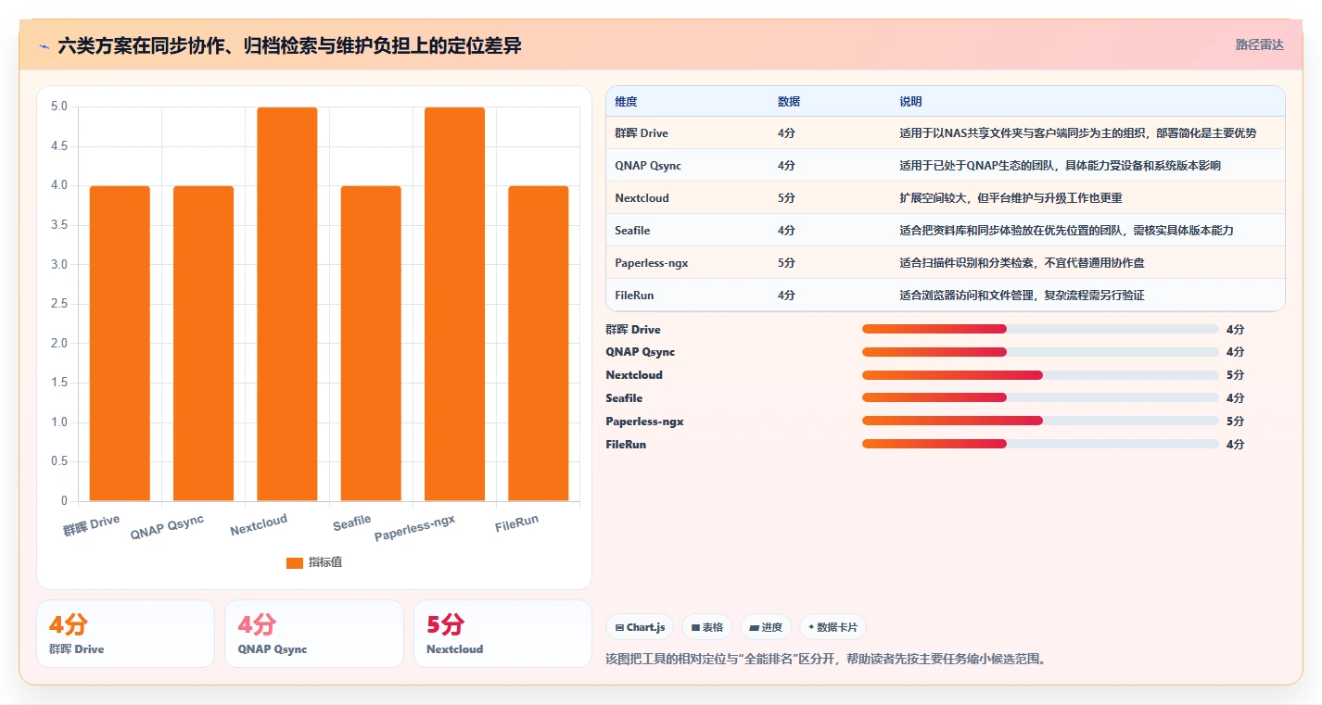Open the 群晖 Drive 4分 data card
Image resolution: width=1322 pixels, height=705 pixels.
[125, 634]
